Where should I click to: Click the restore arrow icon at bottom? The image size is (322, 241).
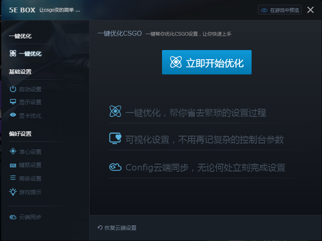pyautogui.click(x=100, y=228)
